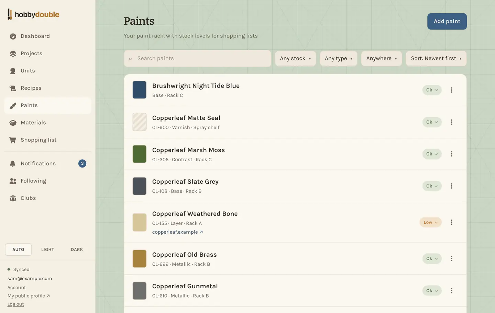The width and height of the screenshot is (495, 313).
Task: Click the Shopping list cart icon
Action: [x=13, y=140]
